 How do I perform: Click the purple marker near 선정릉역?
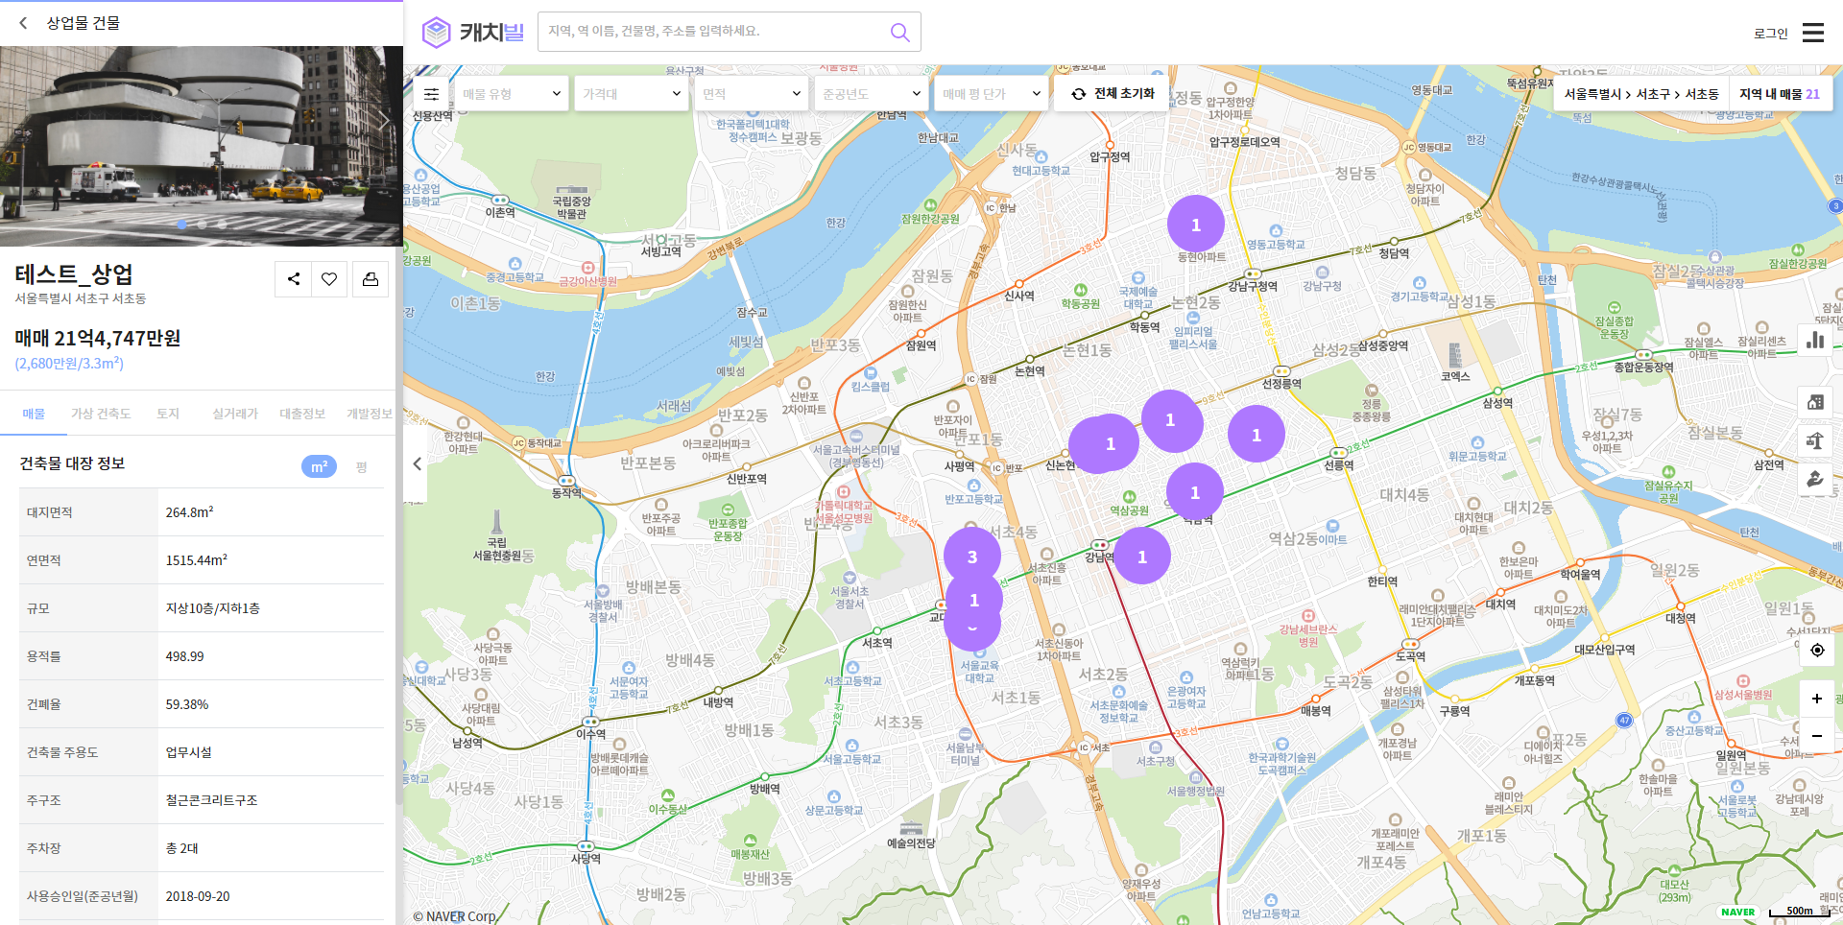pos(1257,435)
